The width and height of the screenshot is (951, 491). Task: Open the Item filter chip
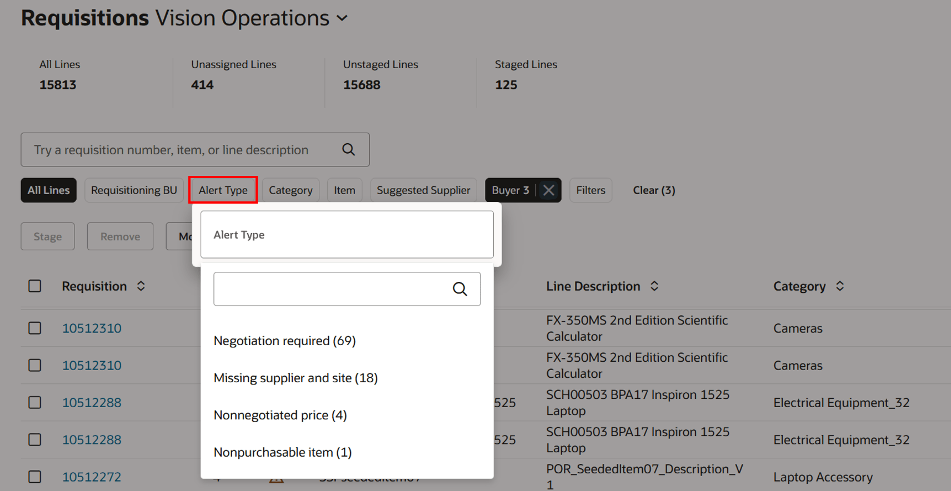[344, 190]
